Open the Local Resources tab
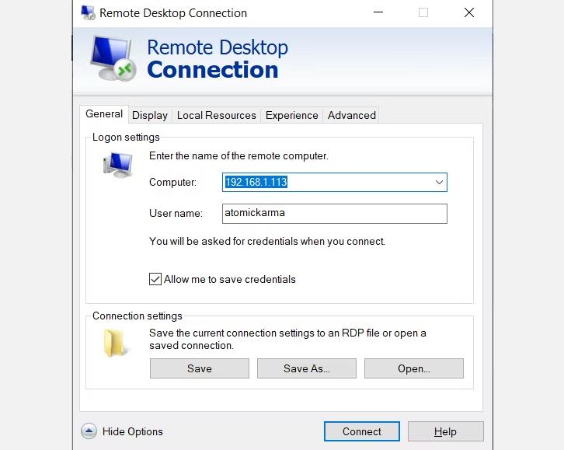The width and height of the screenshot is (564, 450). pos(216,116)
